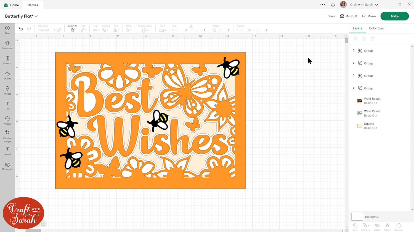Image resolution: width=414 pixels, height=232 pixels.
Task: Open the Warp dropdown
Action: coord(162,30)
